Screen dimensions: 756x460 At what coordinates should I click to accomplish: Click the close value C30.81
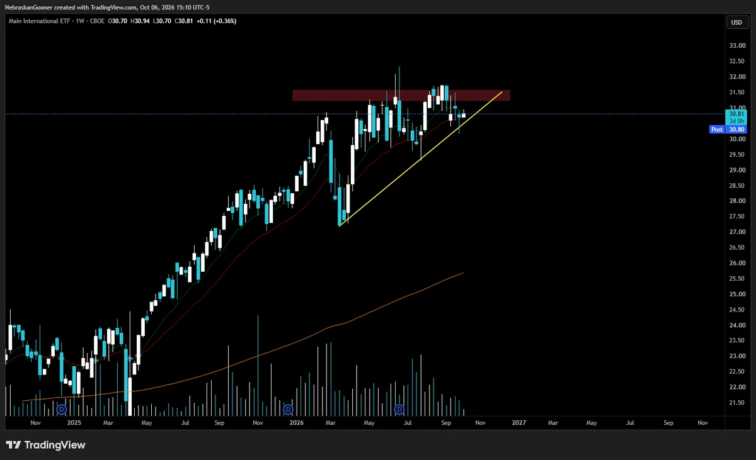[183, 21]
